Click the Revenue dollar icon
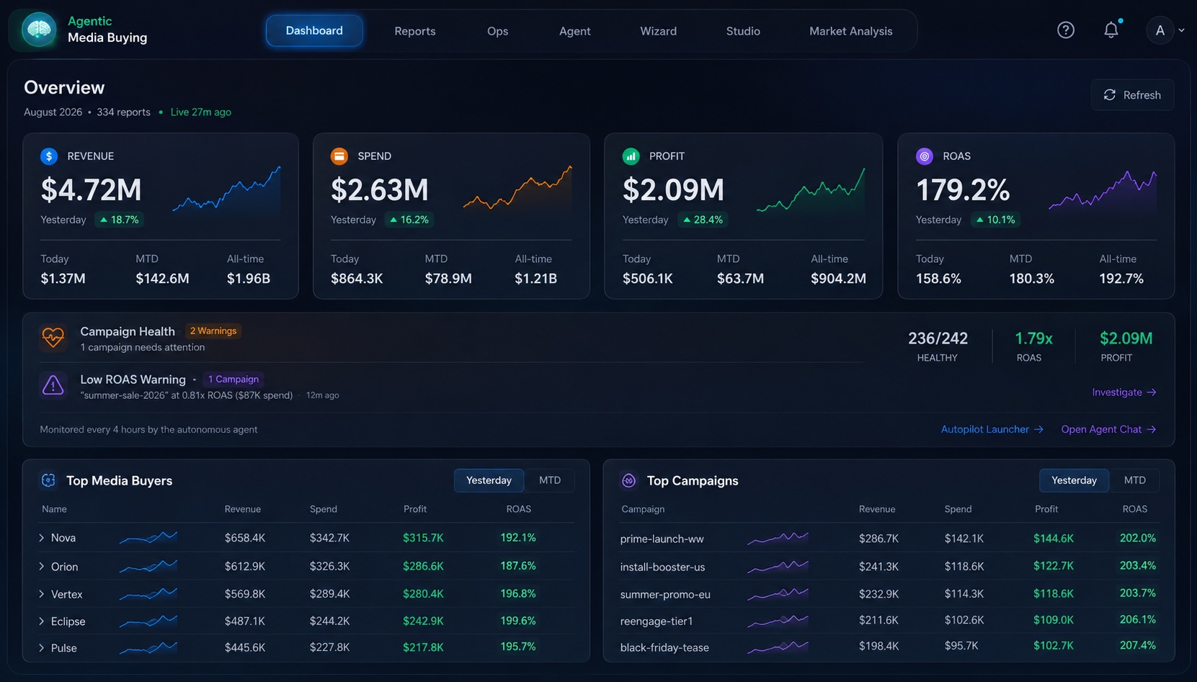 pyautogui.click(x=49, y=156)
